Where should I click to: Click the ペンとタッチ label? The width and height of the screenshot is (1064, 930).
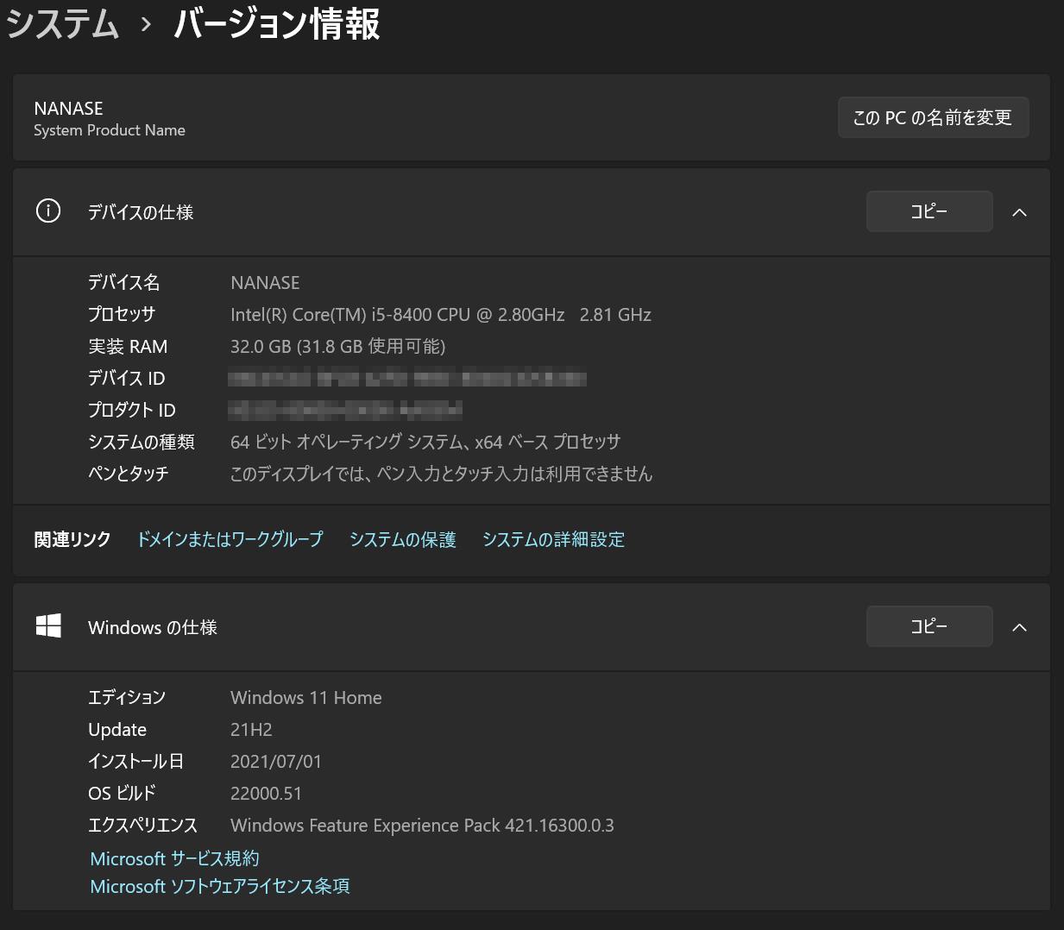pyautogui.click(x=129, y=474)
